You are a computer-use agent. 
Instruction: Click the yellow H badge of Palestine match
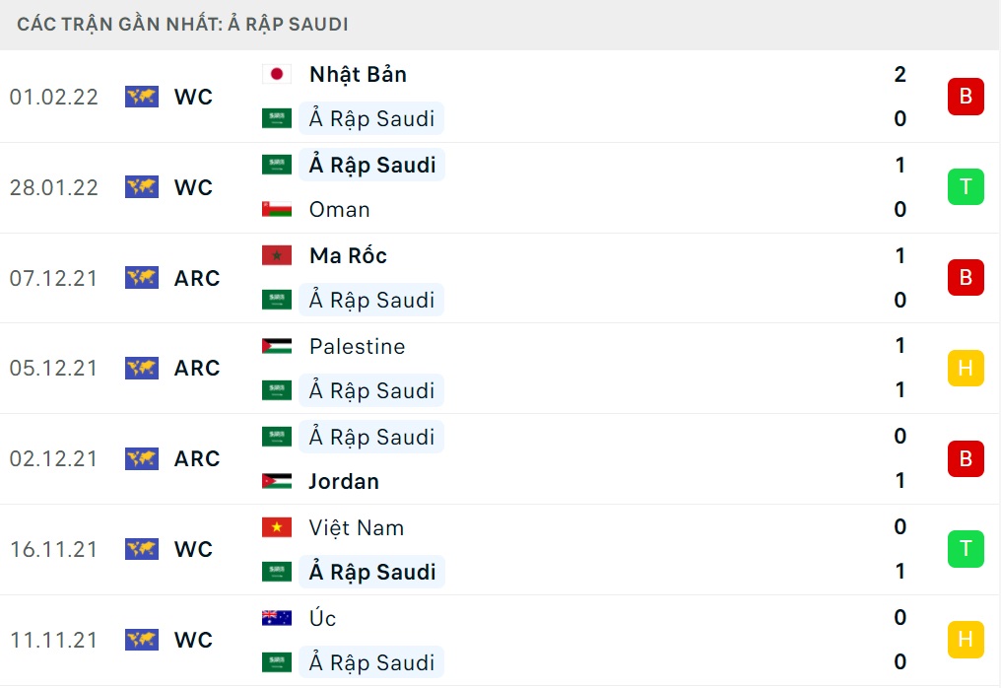tap(965, 368)
